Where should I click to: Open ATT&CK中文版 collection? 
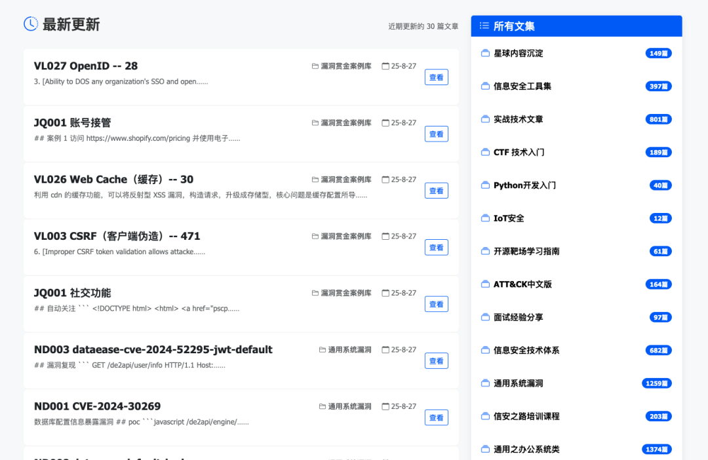point(522,284)
